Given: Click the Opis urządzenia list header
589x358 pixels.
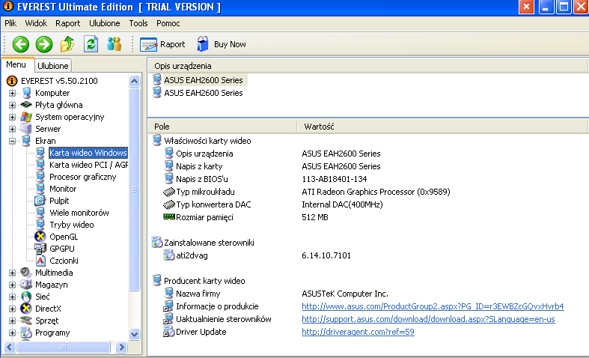Looking at the screenshot, I should click(367, 66).
